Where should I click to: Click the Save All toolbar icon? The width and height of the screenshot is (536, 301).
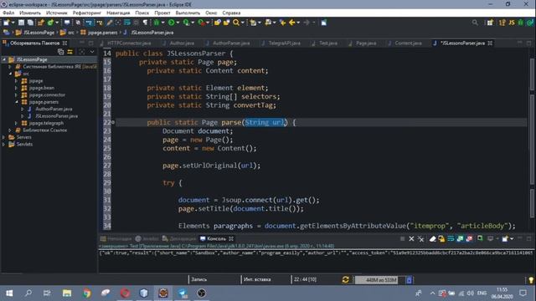pos(30,23)
